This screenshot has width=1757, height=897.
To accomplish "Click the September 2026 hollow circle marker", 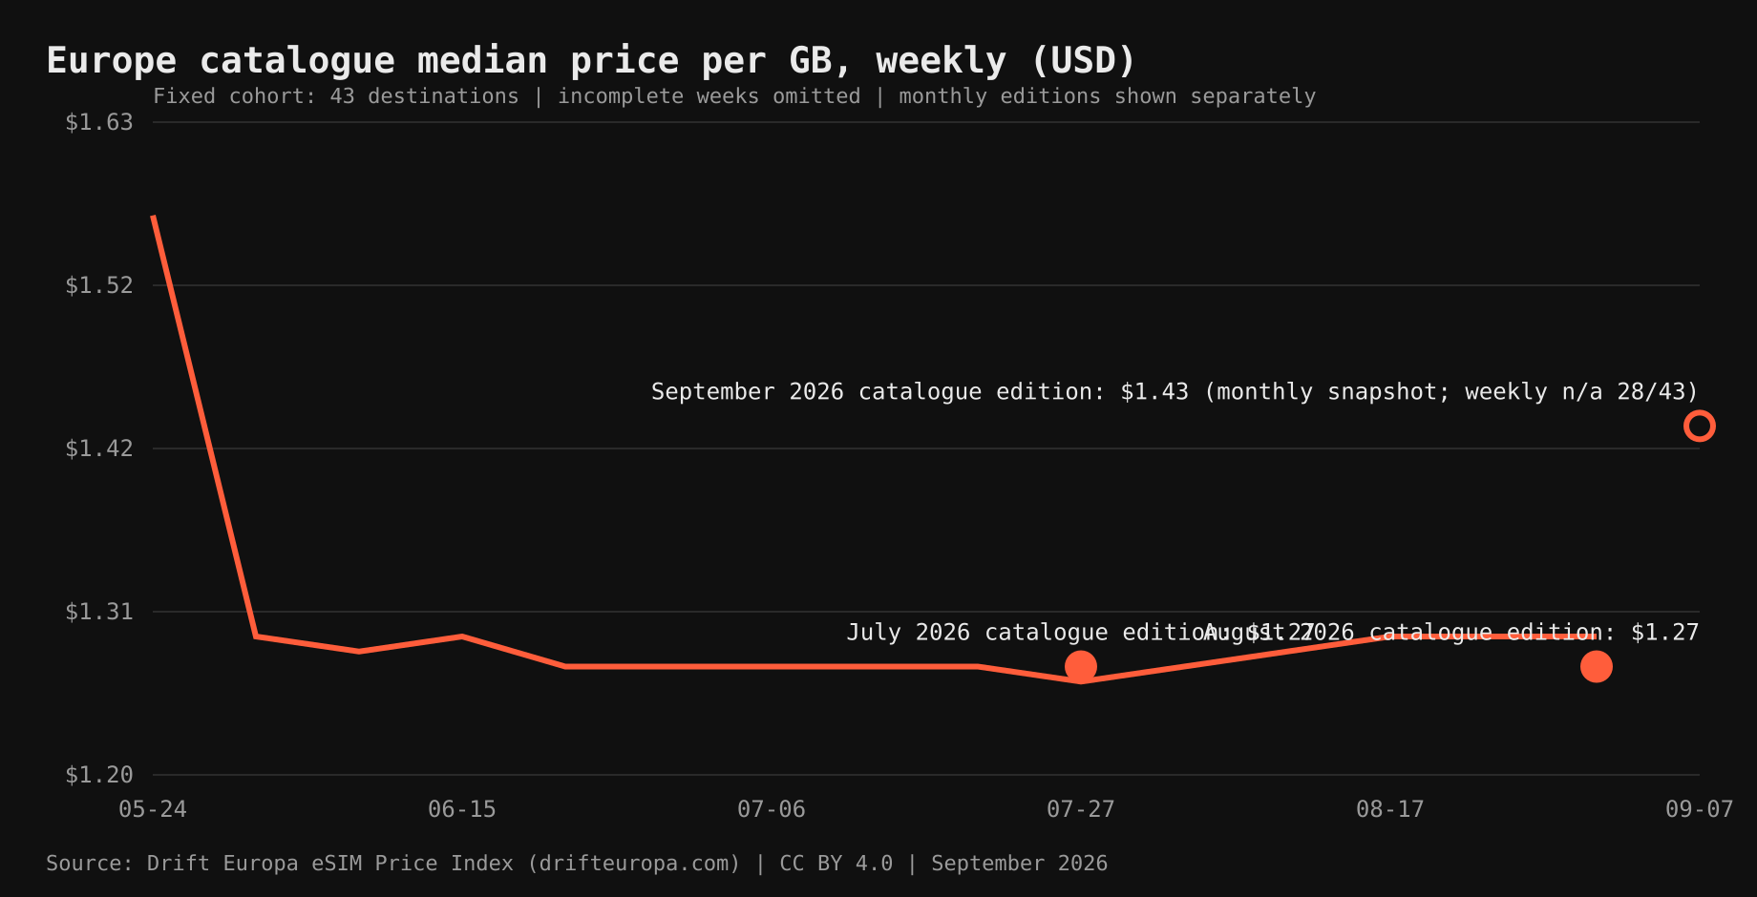I will pos(1699,426).
